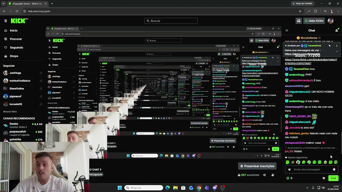Open followed channel pigmeuof
342x192 pixels.
point(23,96)
